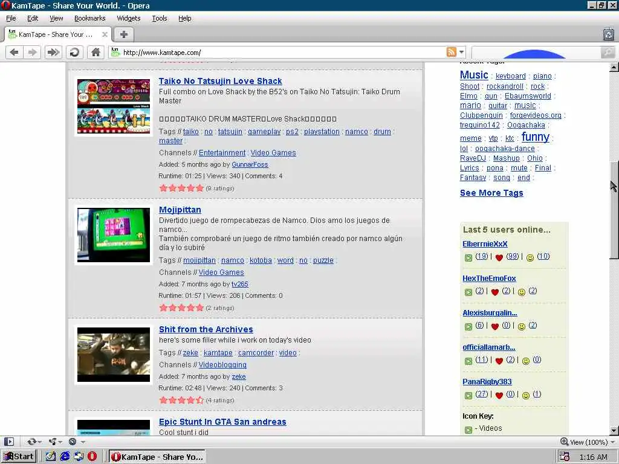The image size is (619, 464).
Task: Open the Mojipittan video thumbnail
Action: (x=114, y=235)
